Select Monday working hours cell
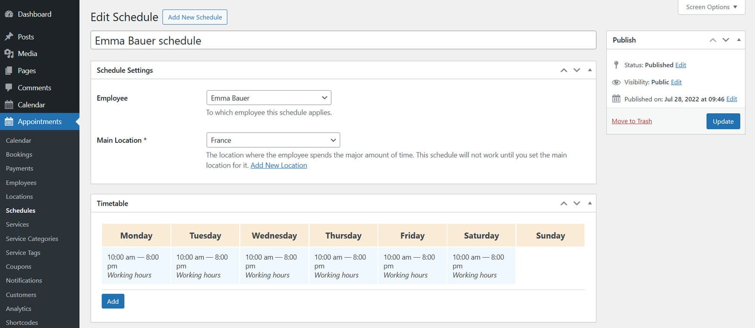 pos(136,266)
